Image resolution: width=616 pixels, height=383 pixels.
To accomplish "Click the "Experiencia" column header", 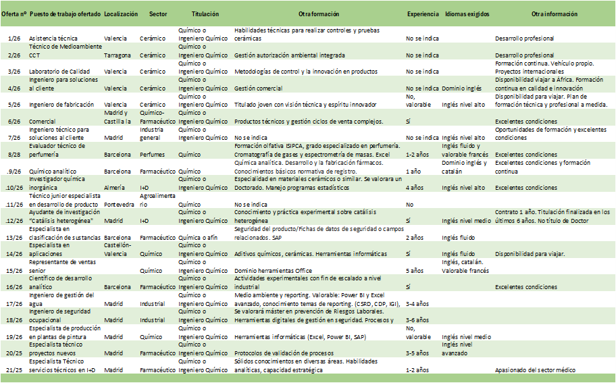I will [422, 14].
